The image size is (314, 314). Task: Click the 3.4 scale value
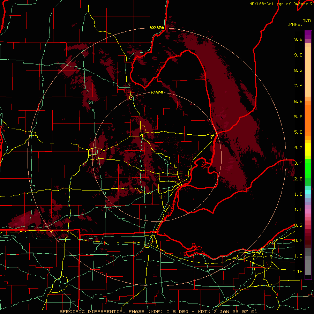(x=298, y=163)
